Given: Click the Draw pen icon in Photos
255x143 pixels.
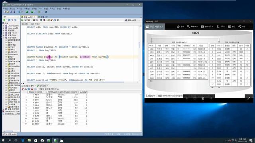Looking at the screenshot, I should tap(221, 27).
